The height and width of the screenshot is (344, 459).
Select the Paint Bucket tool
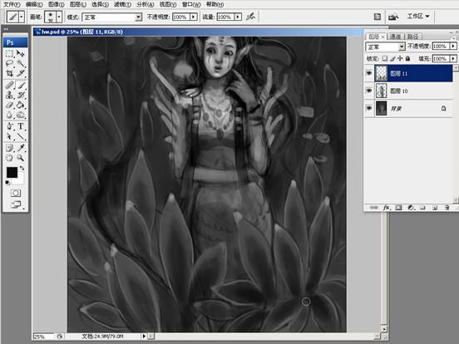tap(21, 105)
